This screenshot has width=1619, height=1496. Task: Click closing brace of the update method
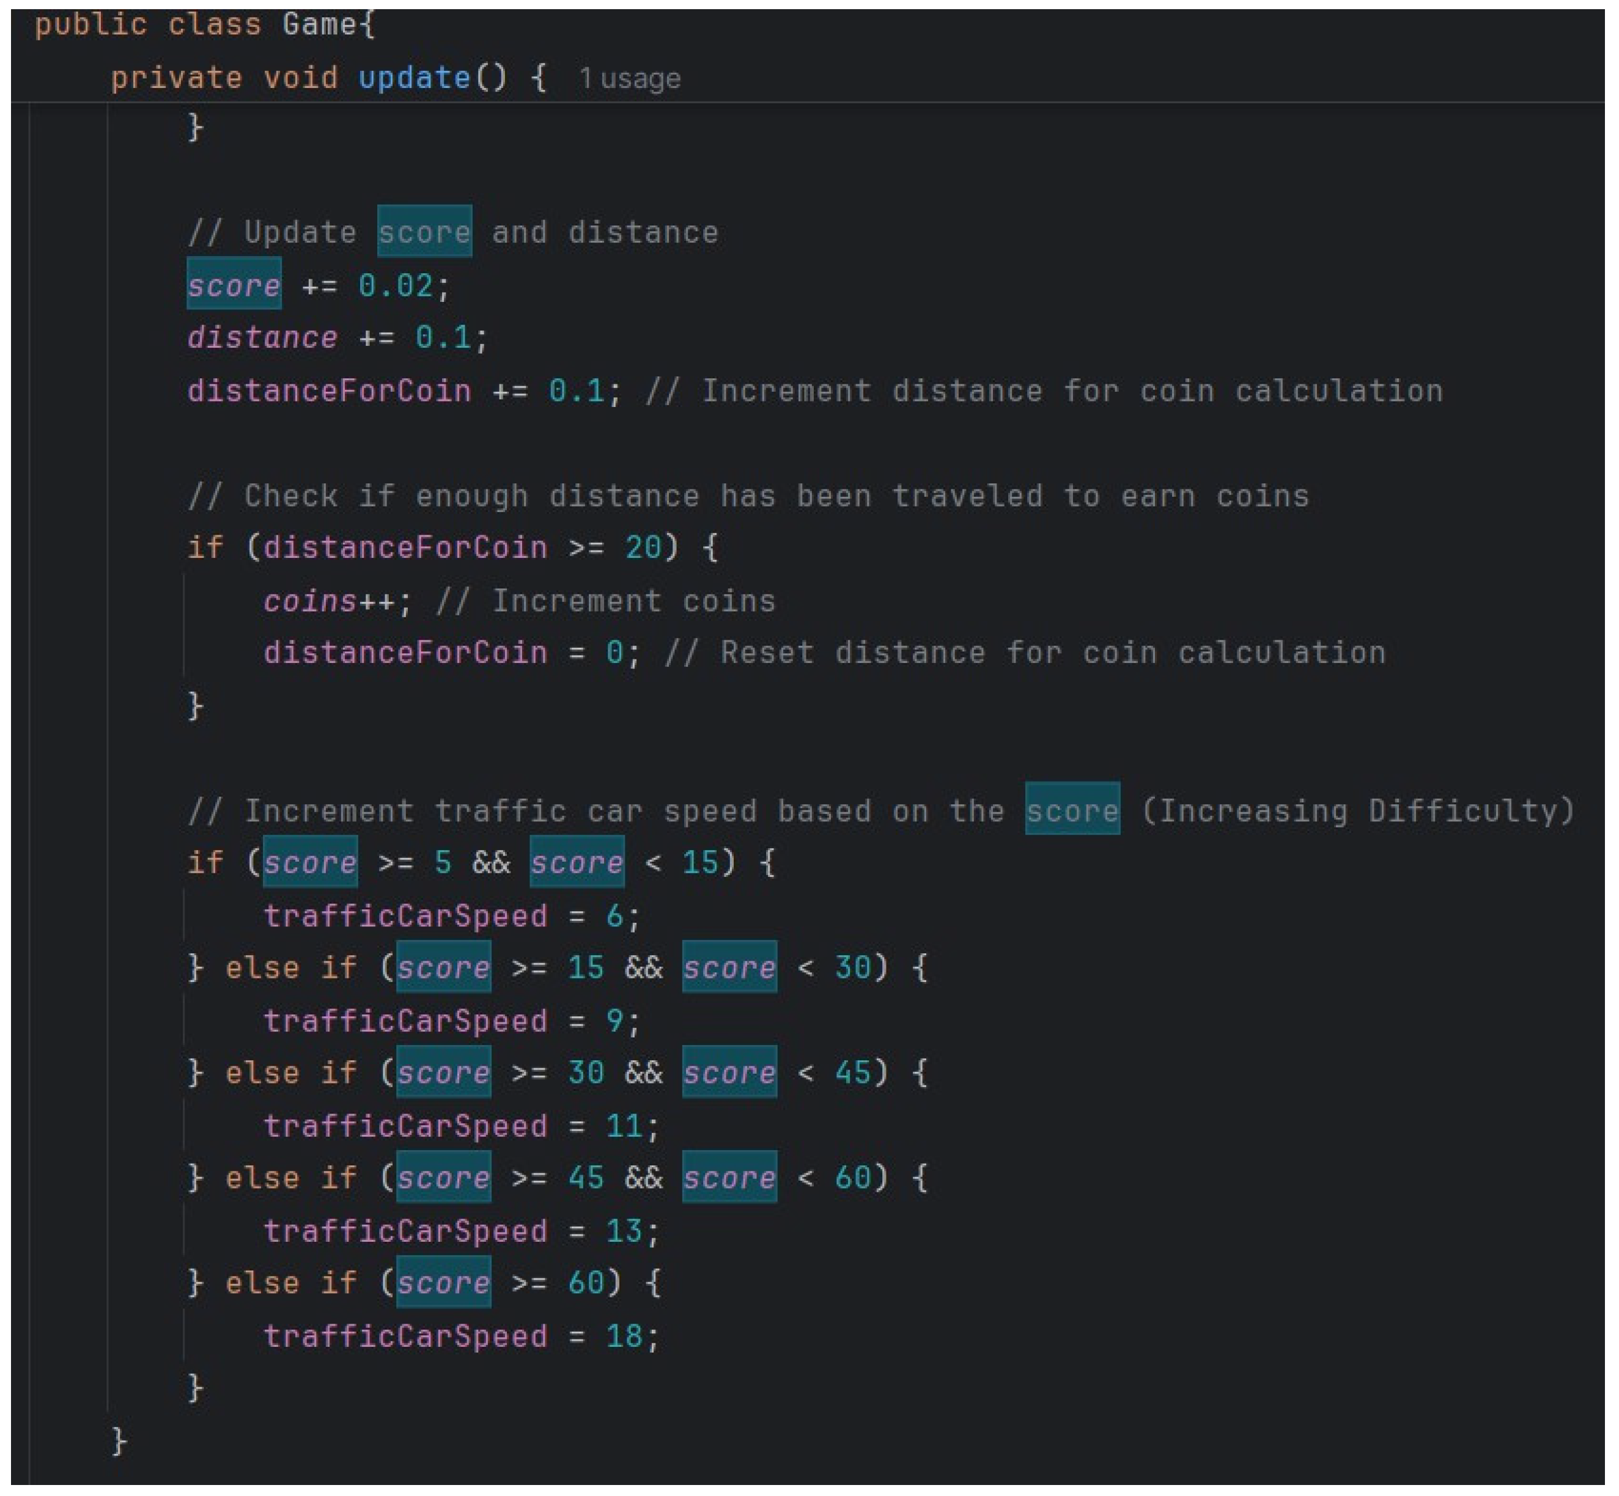tap(119, 1441)
